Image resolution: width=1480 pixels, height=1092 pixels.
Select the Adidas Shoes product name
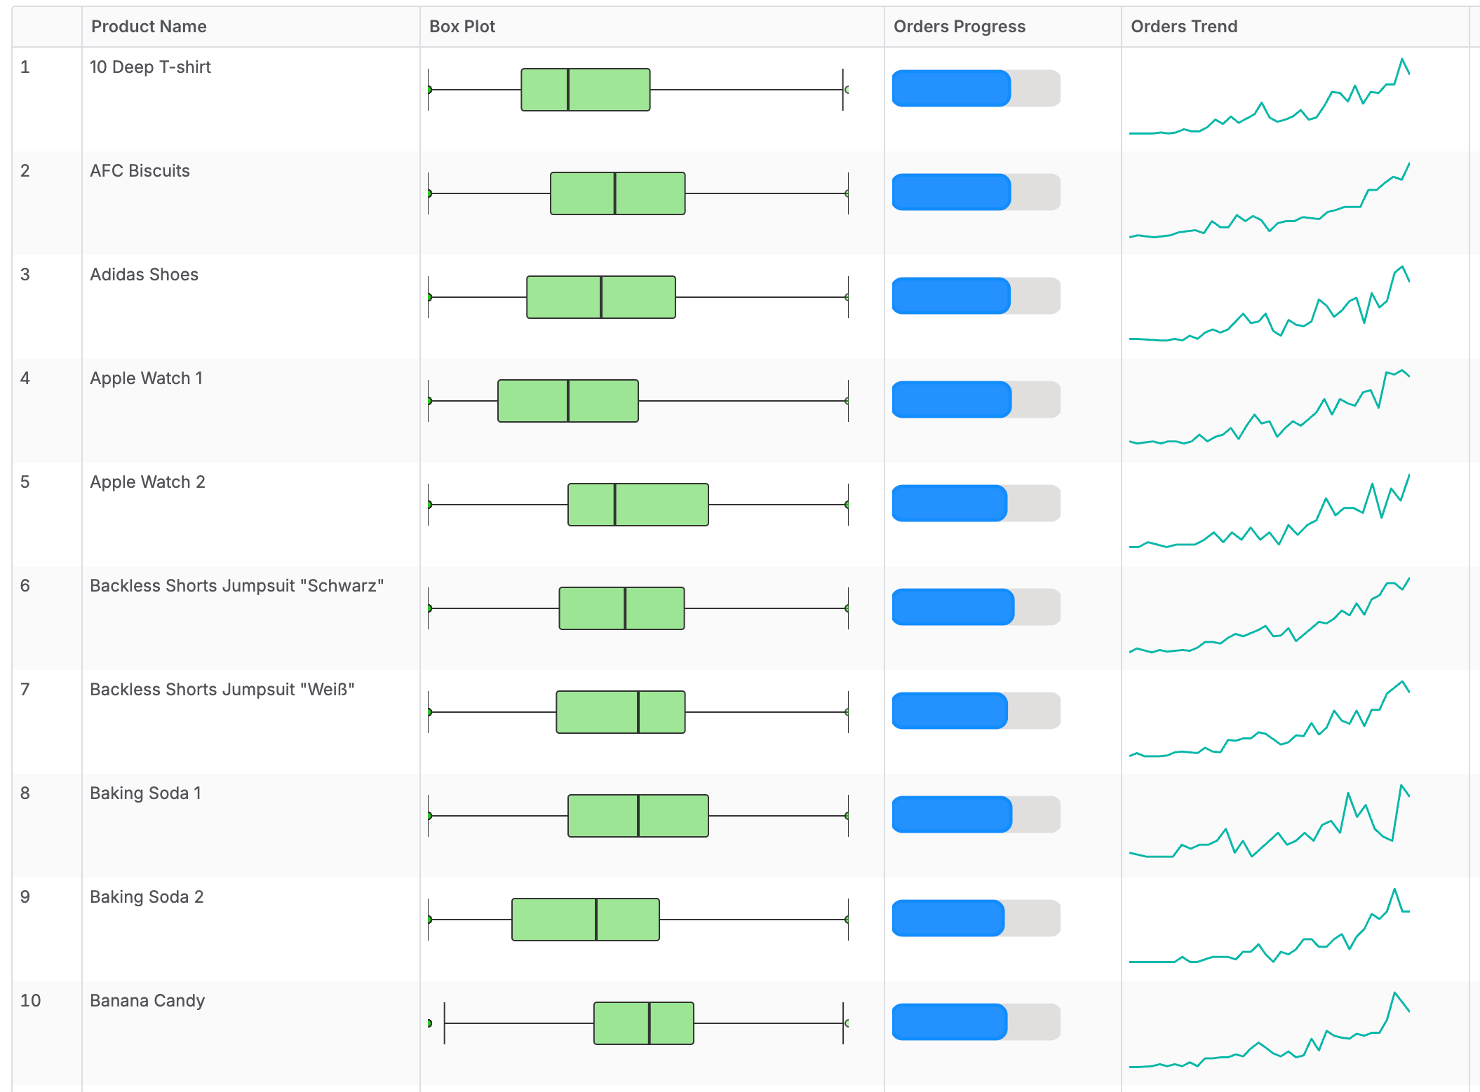point(144,275)
